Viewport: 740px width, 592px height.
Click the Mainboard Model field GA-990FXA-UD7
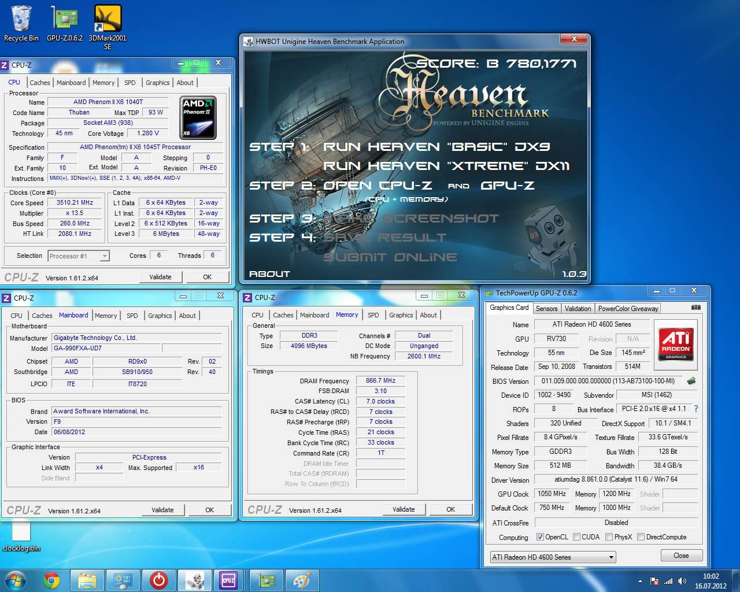[x=106, y=349]
